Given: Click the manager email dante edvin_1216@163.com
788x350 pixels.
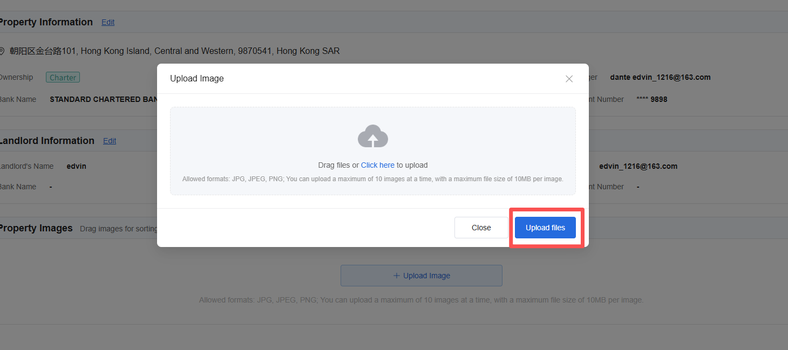Looking at the screenshot, I should click(660, 77).
